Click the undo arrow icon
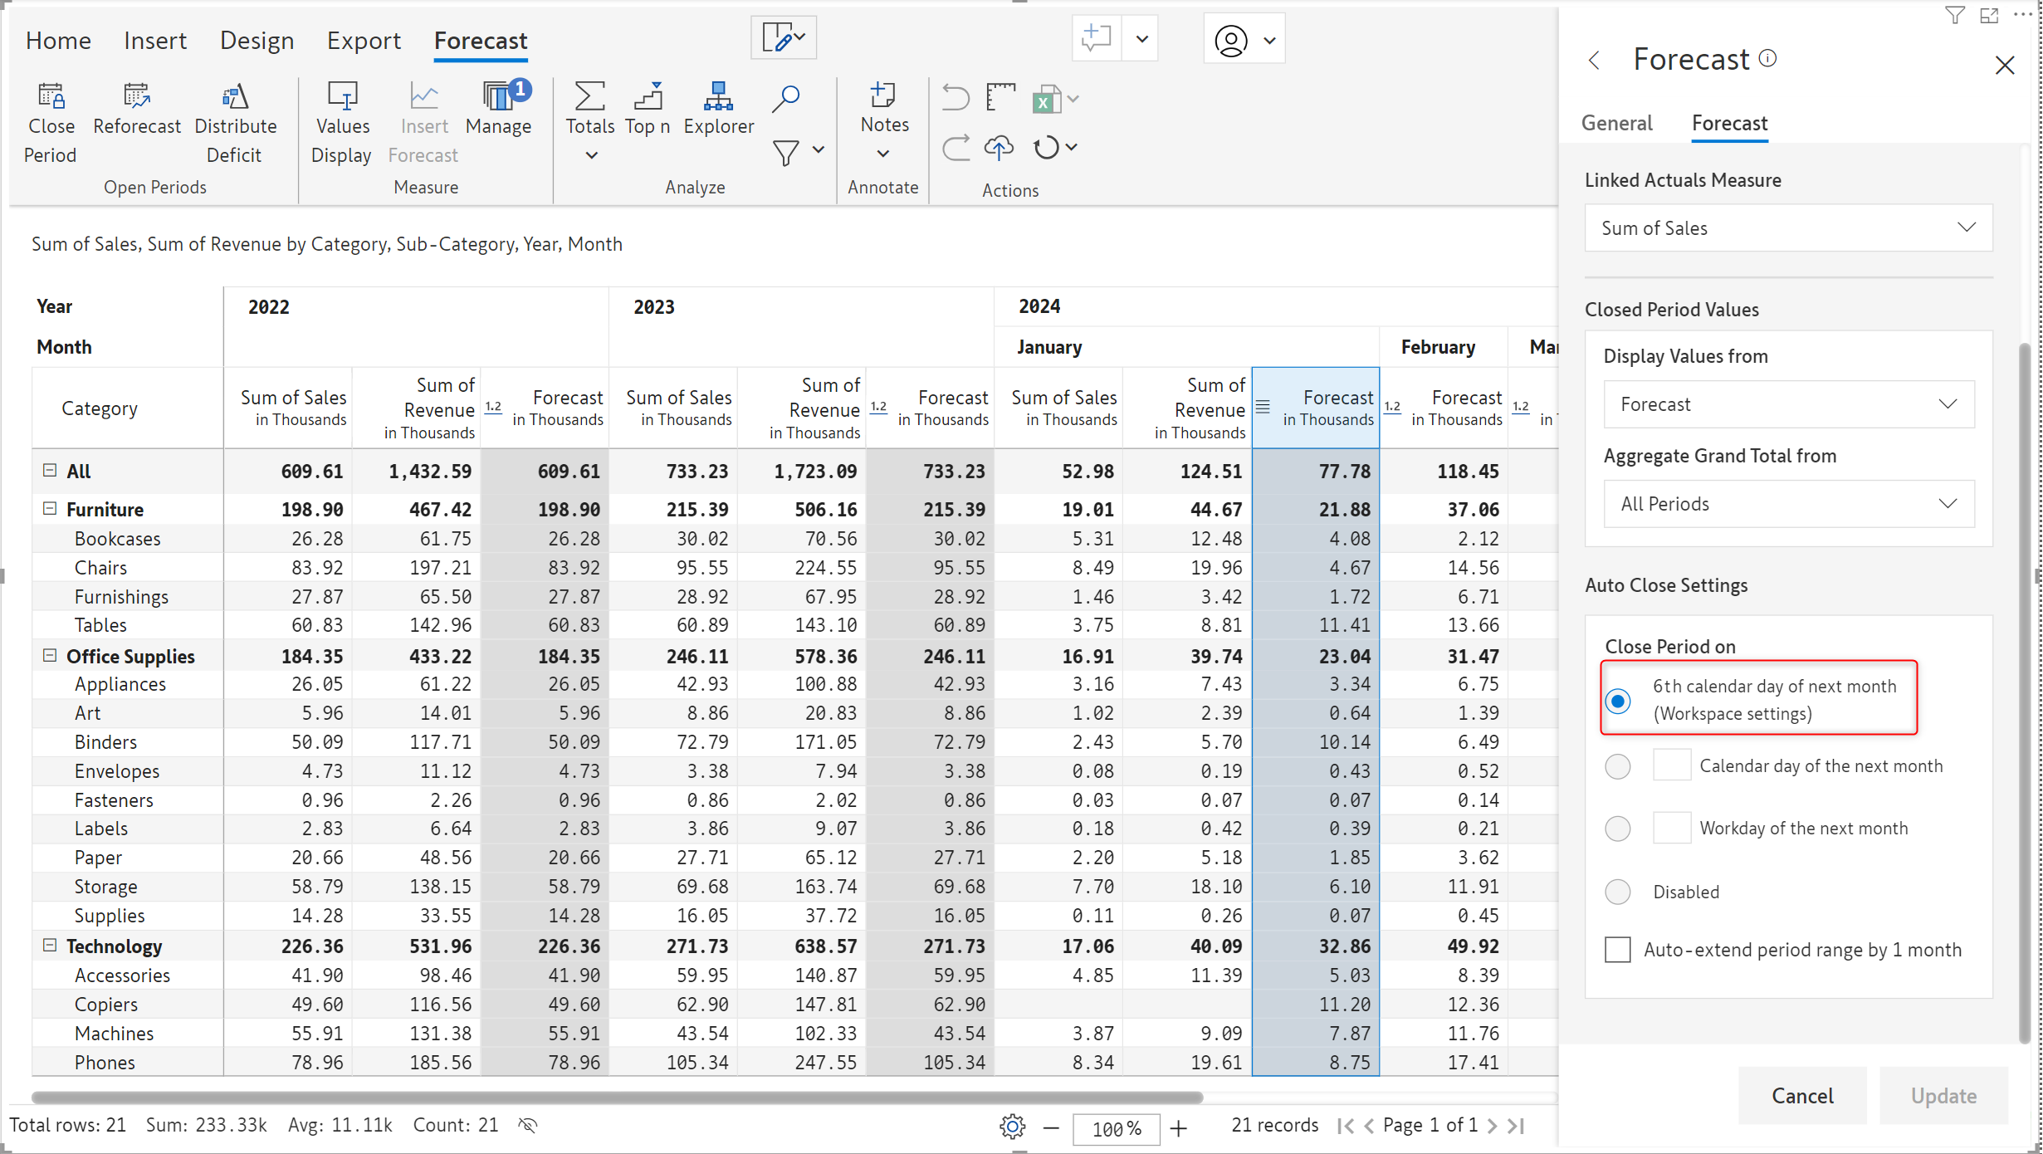The image size is (2043, 1154). pos(956,98)
